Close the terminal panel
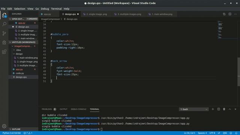The width and height of the screenshot is (240, 135). [x=235, y=109]
